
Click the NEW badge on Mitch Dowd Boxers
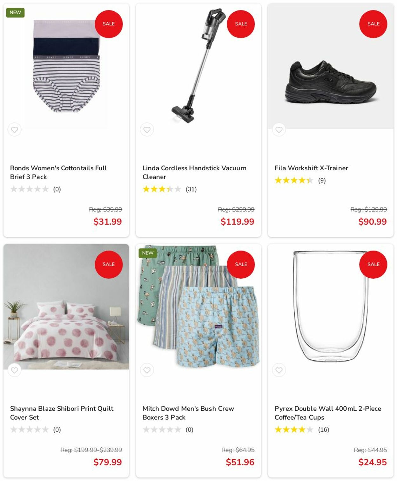tap(148, 253)
